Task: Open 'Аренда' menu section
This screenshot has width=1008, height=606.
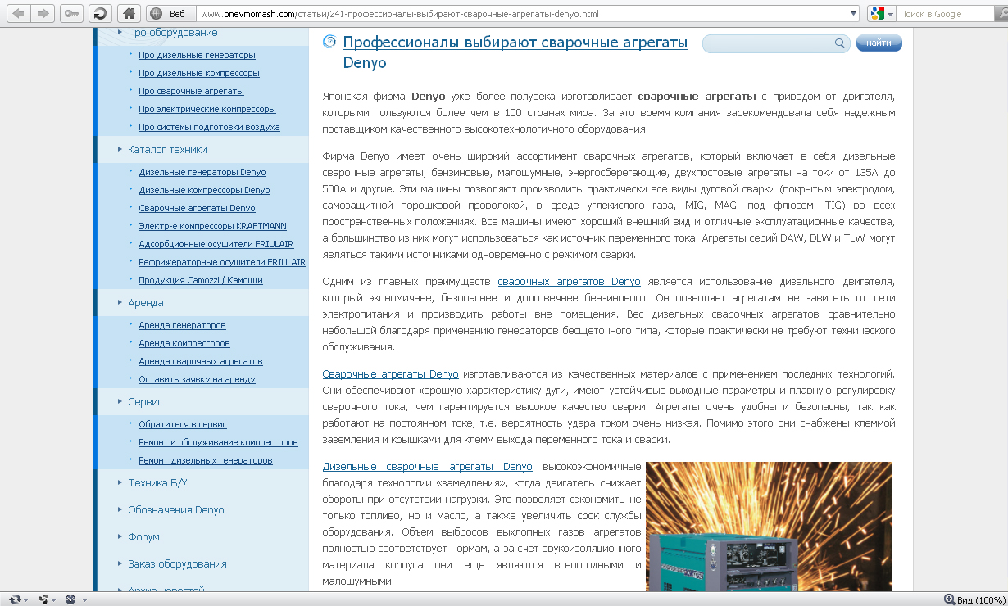Action: pos(145,303)
